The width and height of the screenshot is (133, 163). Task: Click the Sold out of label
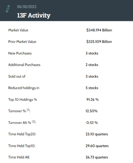[17, 76]
